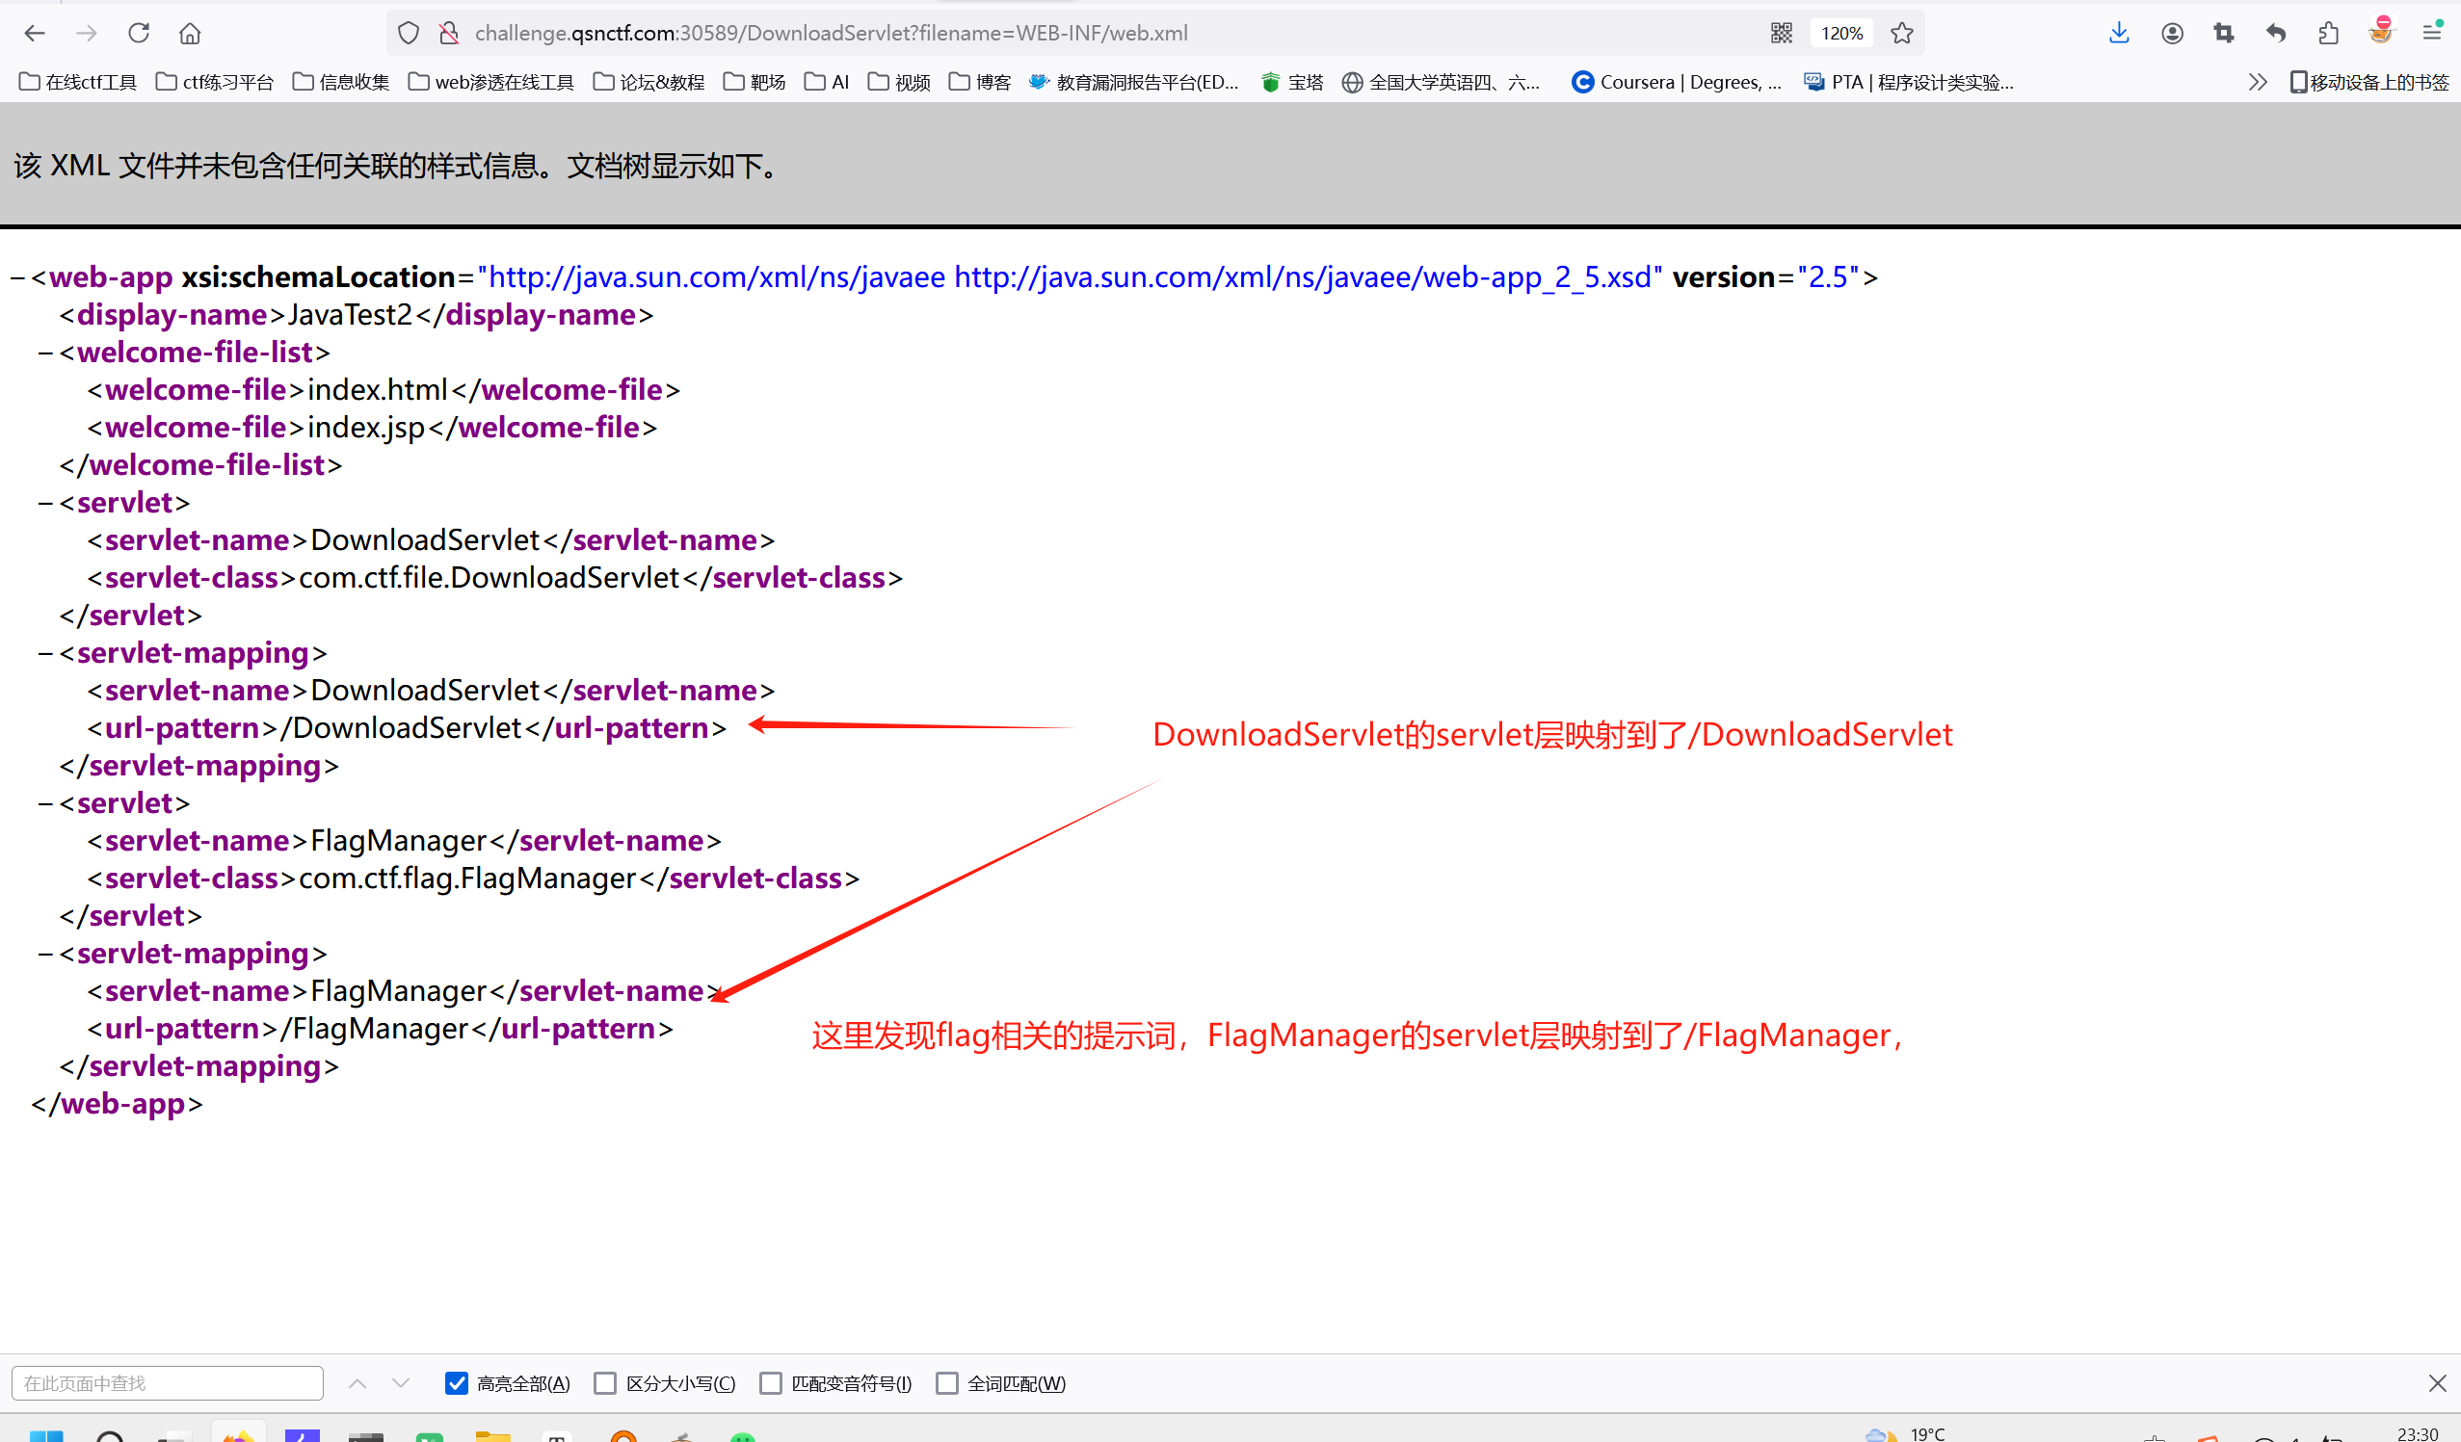2461x1442 pixels.
Task: Open the 靶场 bookmark folder
Action: [754, 82]
